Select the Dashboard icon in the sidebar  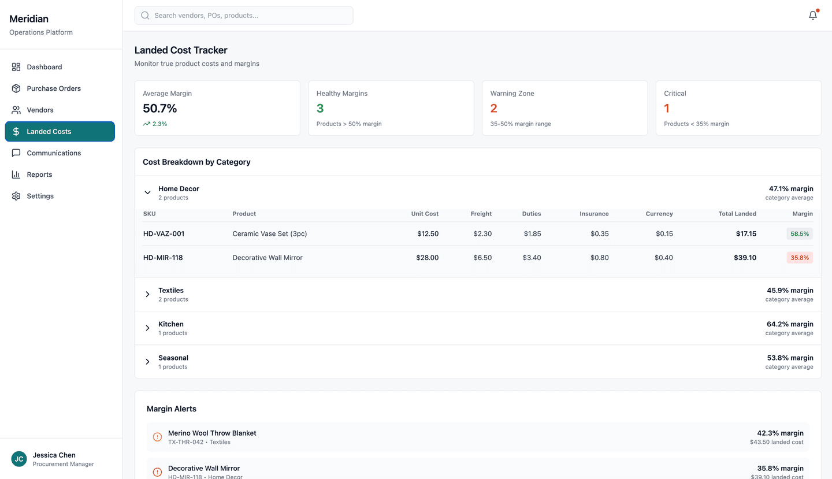(x=16, y=66)
